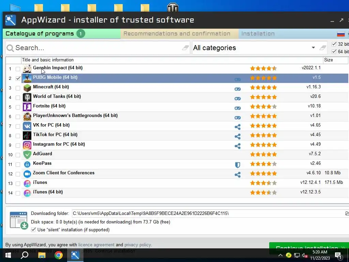Click the muted volume tray icon
349x262 pixels.
coord(305,256)
